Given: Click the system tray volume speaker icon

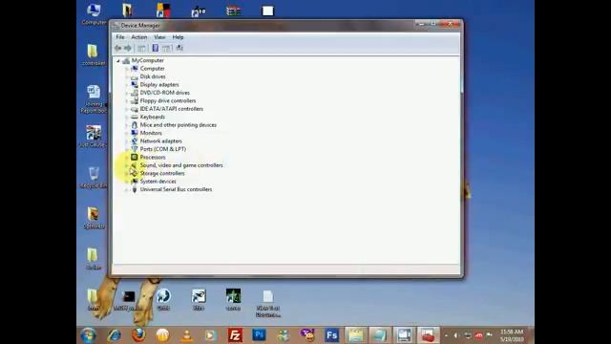Looking at the screenshot, I should click(456, 335).
